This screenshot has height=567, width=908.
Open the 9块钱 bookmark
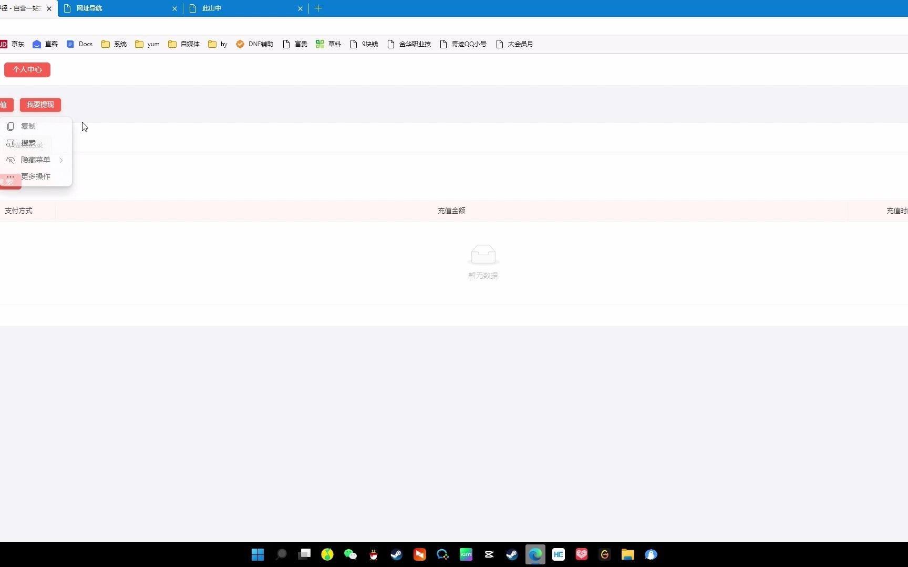pos(364,44)
